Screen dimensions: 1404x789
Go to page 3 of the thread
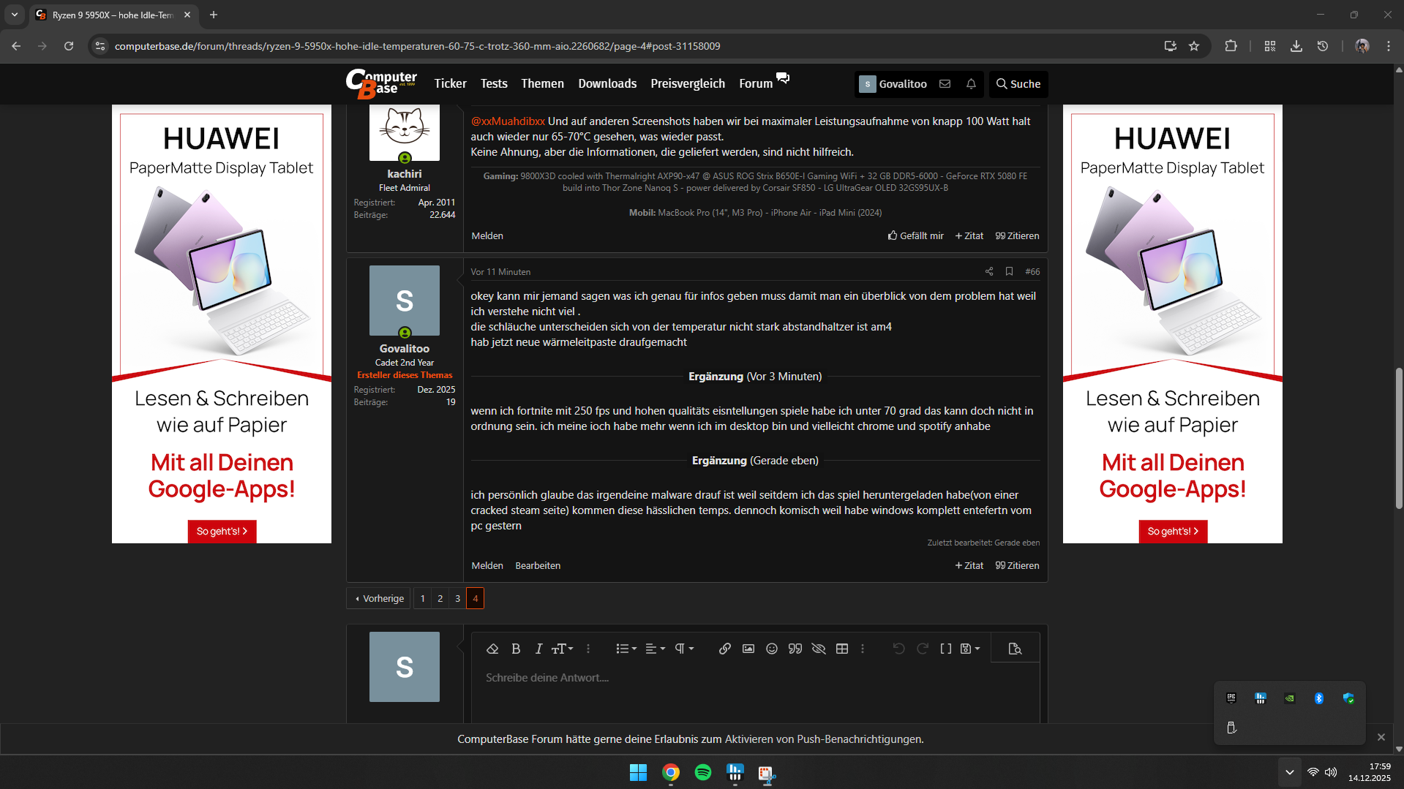[x=458, y=598]
